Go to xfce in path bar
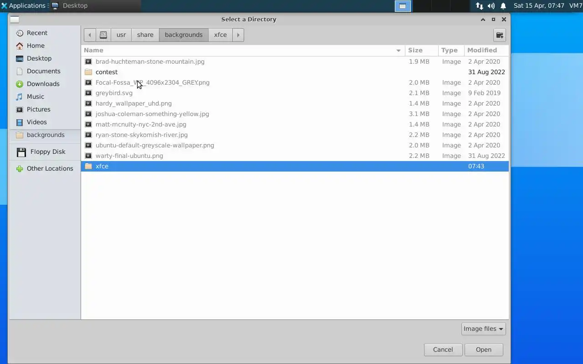 (220, 35)
